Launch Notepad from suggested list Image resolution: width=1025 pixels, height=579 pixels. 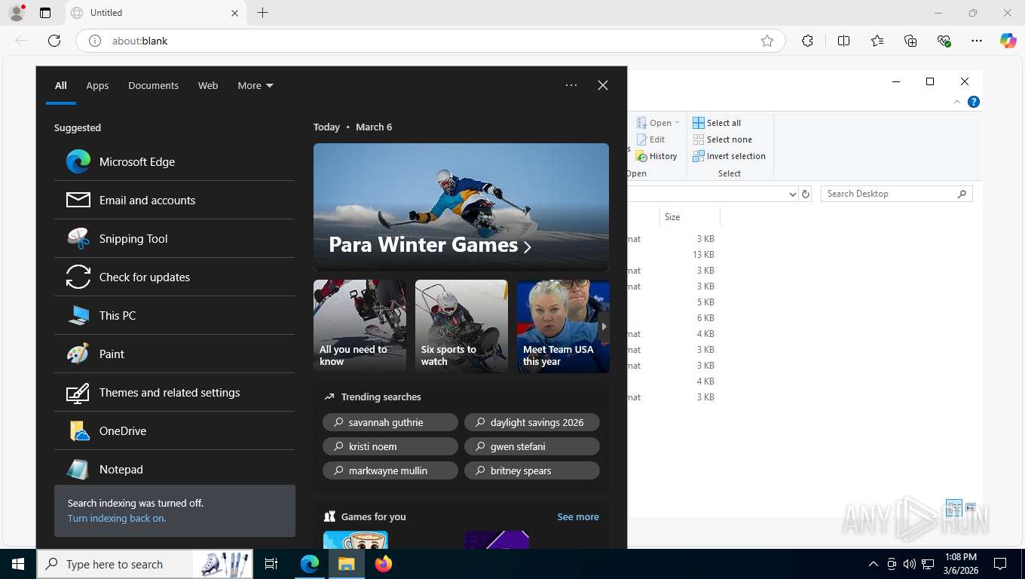tap(174, 469)
